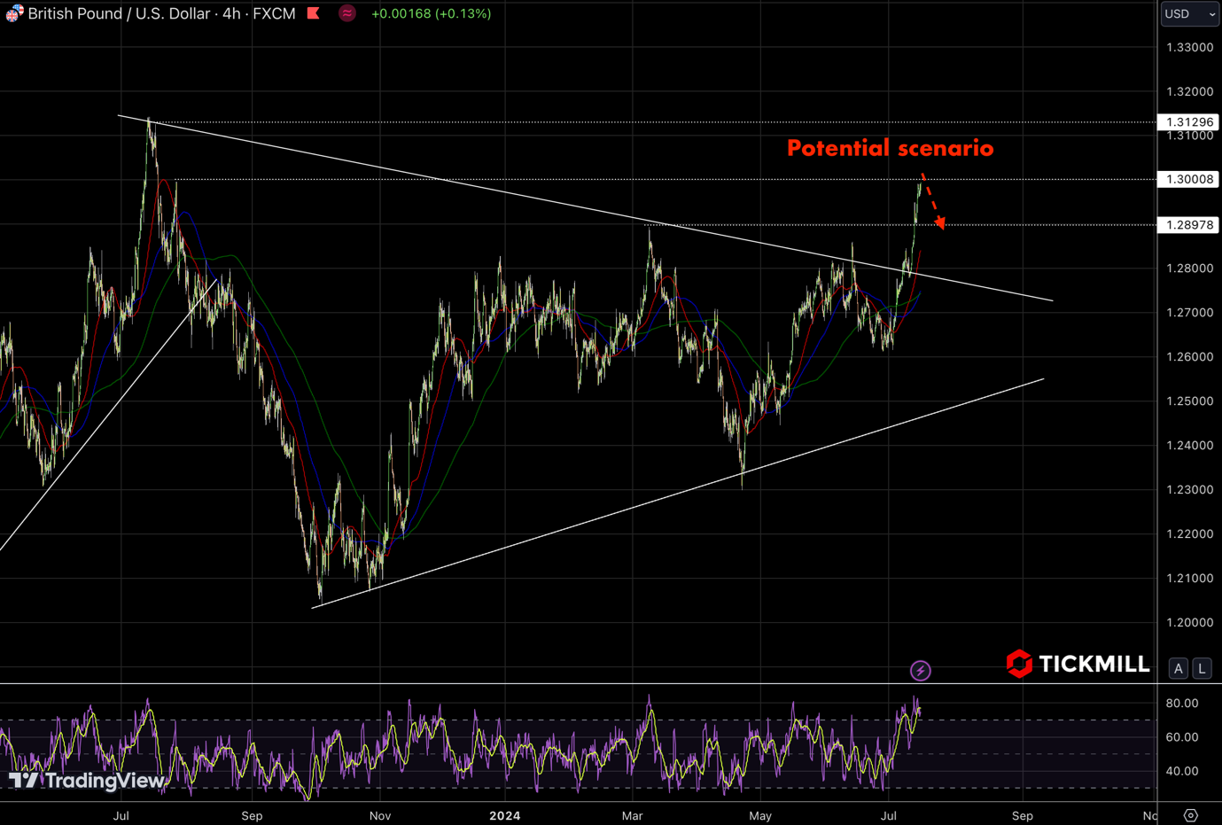Click 60.00 on the RSI axis
Image resolution: width=1222 pixels, height=825 pixels.
1182,737
